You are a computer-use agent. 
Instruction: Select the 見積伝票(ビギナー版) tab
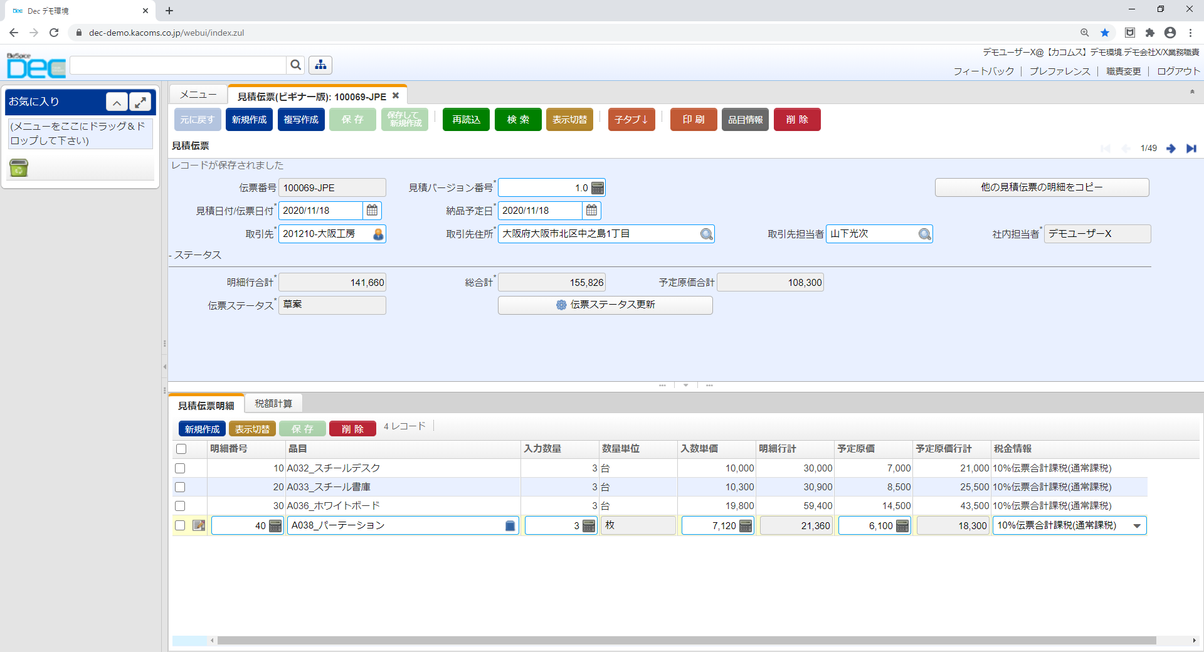click(318, 96)
